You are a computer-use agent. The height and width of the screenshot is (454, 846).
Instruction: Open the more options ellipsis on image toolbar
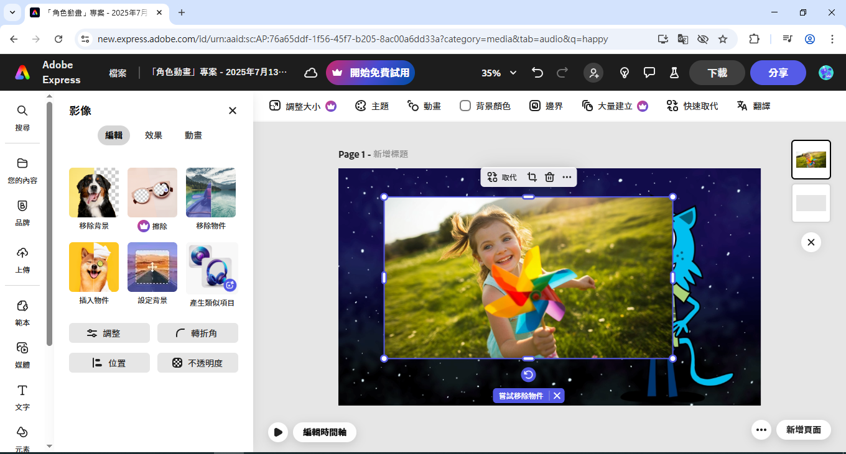click(567, 177)
